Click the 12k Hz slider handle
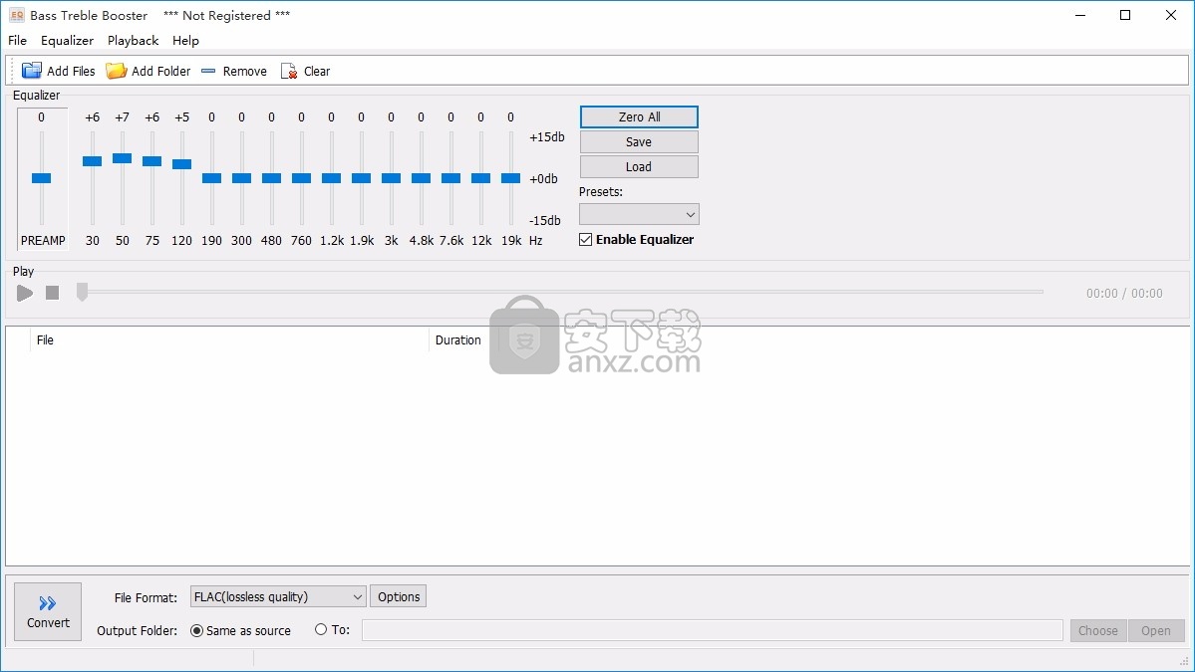 coord(481,178)
